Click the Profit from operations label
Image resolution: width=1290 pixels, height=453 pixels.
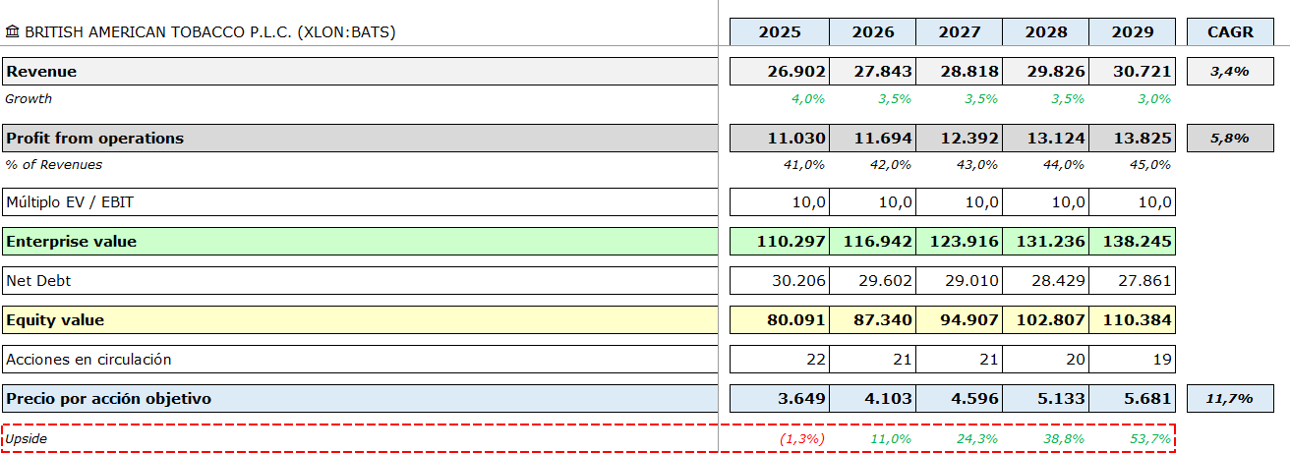[360, 138]
